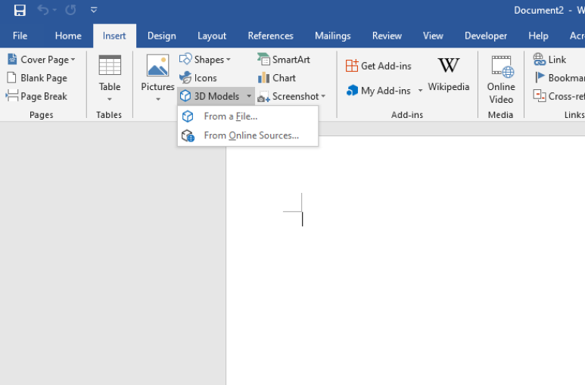The image size is (585, 385).
Task: Open the Mailings tab
Action: [x=333, y=36]
